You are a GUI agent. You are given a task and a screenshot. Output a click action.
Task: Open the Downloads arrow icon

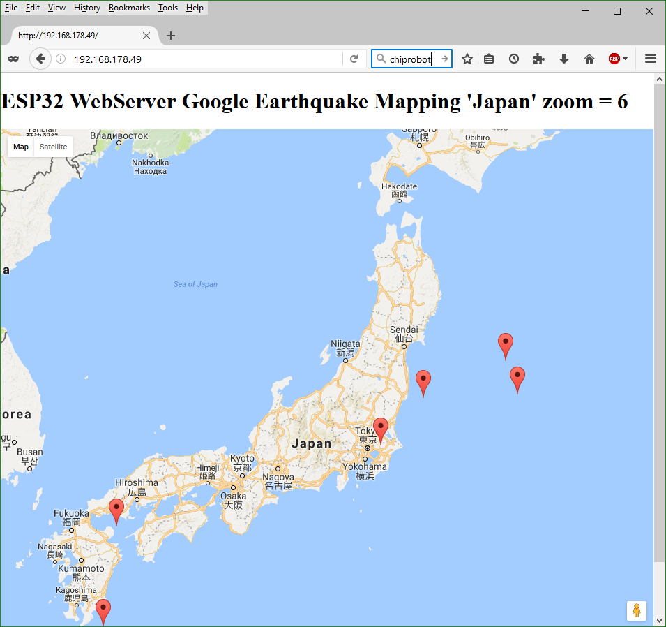point(564,59)
